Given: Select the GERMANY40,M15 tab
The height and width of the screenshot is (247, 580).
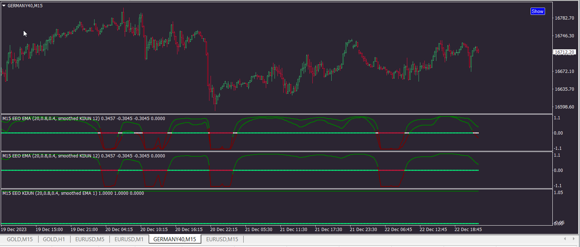Looking at the screenshot, I should click(x=175, y=239).
